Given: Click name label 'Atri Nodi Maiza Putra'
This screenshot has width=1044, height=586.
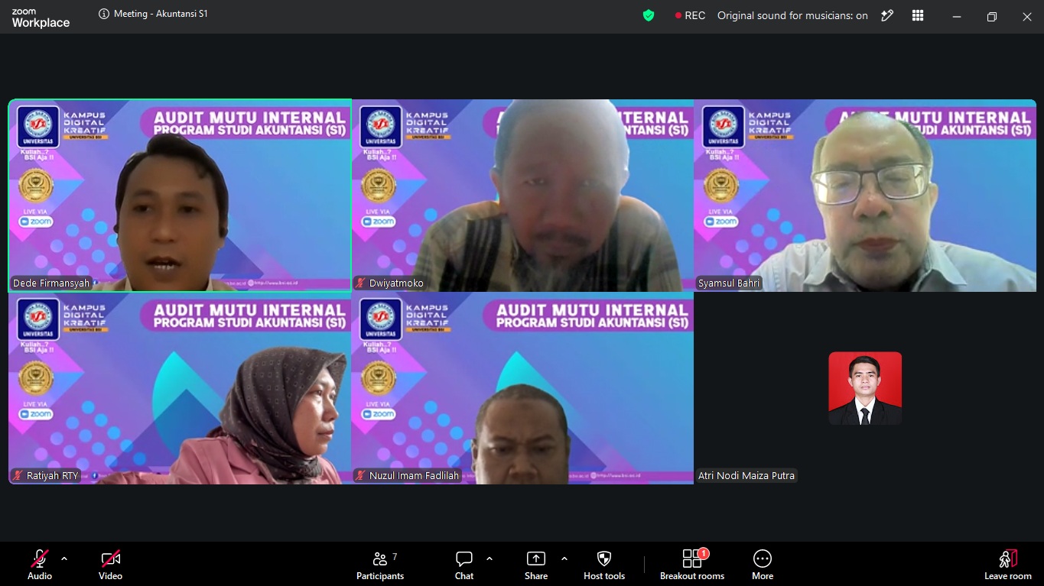Looking at the screenshot, I should [746, 476].
